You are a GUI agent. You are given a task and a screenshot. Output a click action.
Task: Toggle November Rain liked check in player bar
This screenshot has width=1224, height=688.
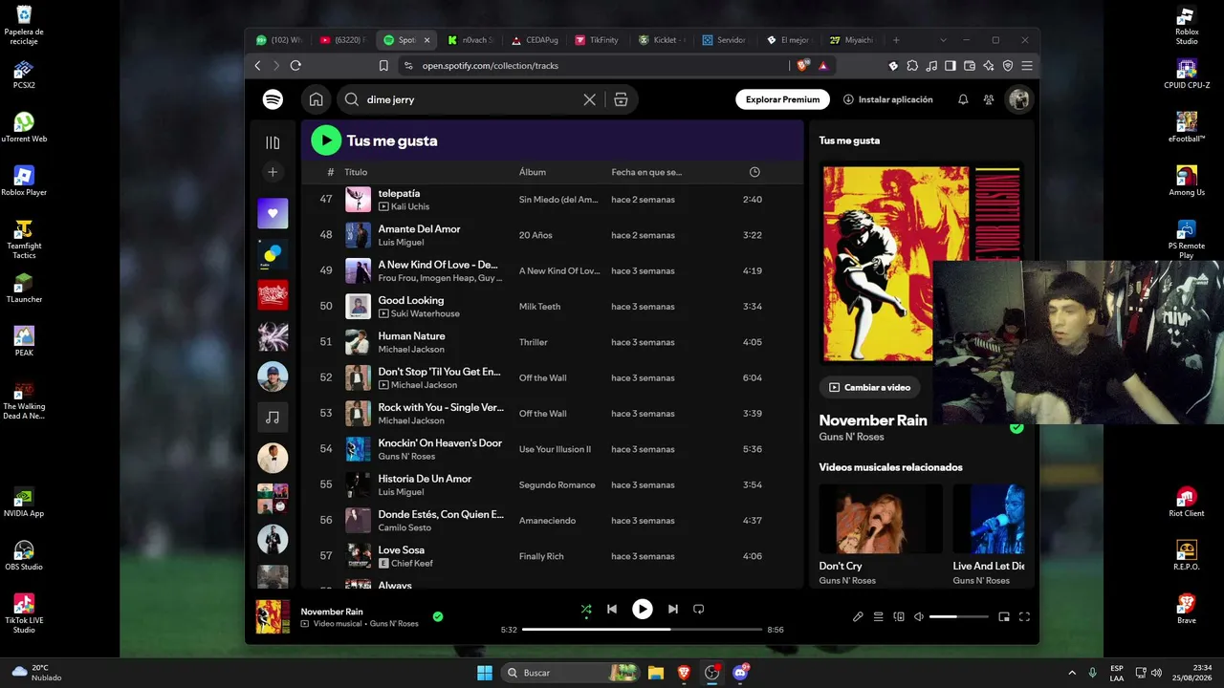click(x=438, y=616)
